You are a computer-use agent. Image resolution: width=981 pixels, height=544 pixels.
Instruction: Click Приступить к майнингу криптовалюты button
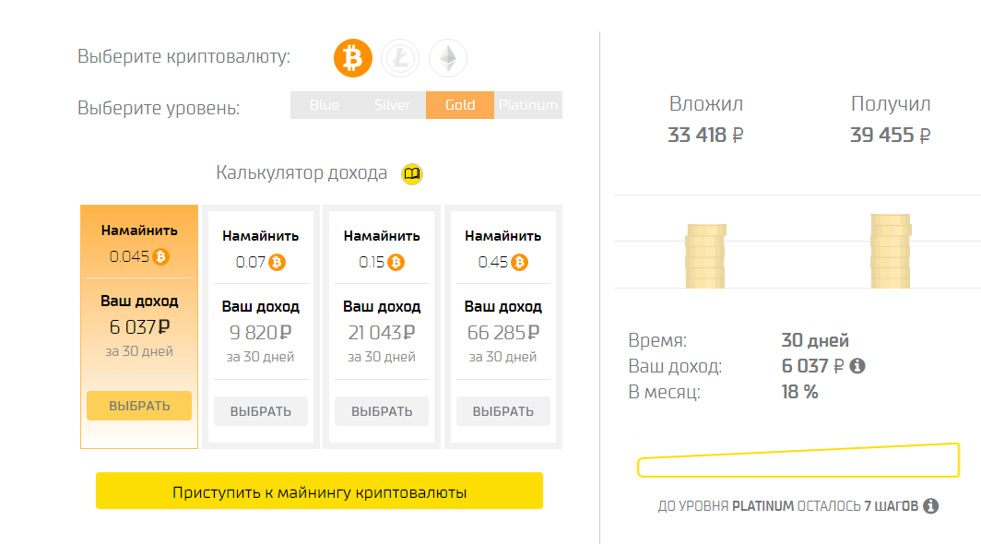(x=319, y=491)
